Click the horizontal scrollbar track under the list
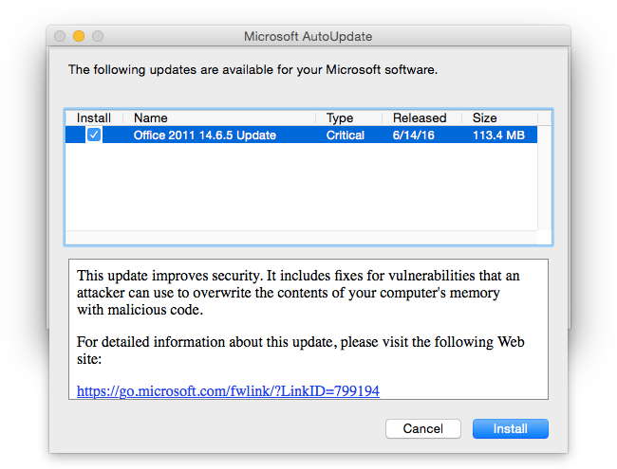This screenshot has width=617, height=469. click(302, 237)
